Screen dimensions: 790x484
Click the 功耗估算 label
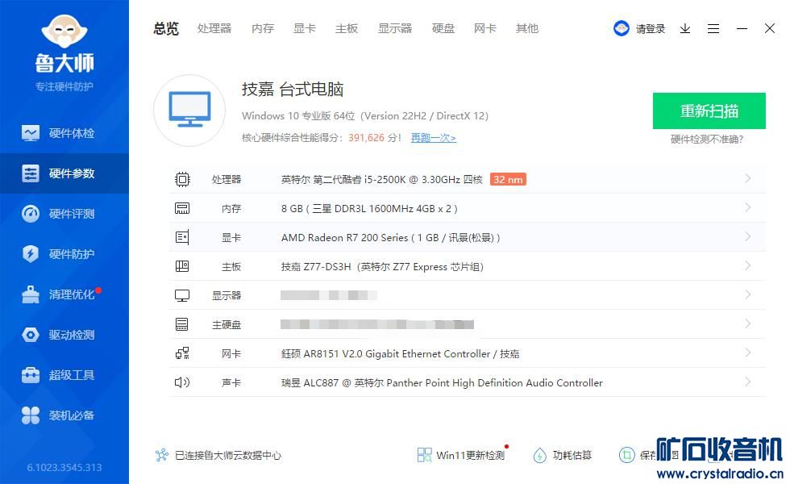572,455
